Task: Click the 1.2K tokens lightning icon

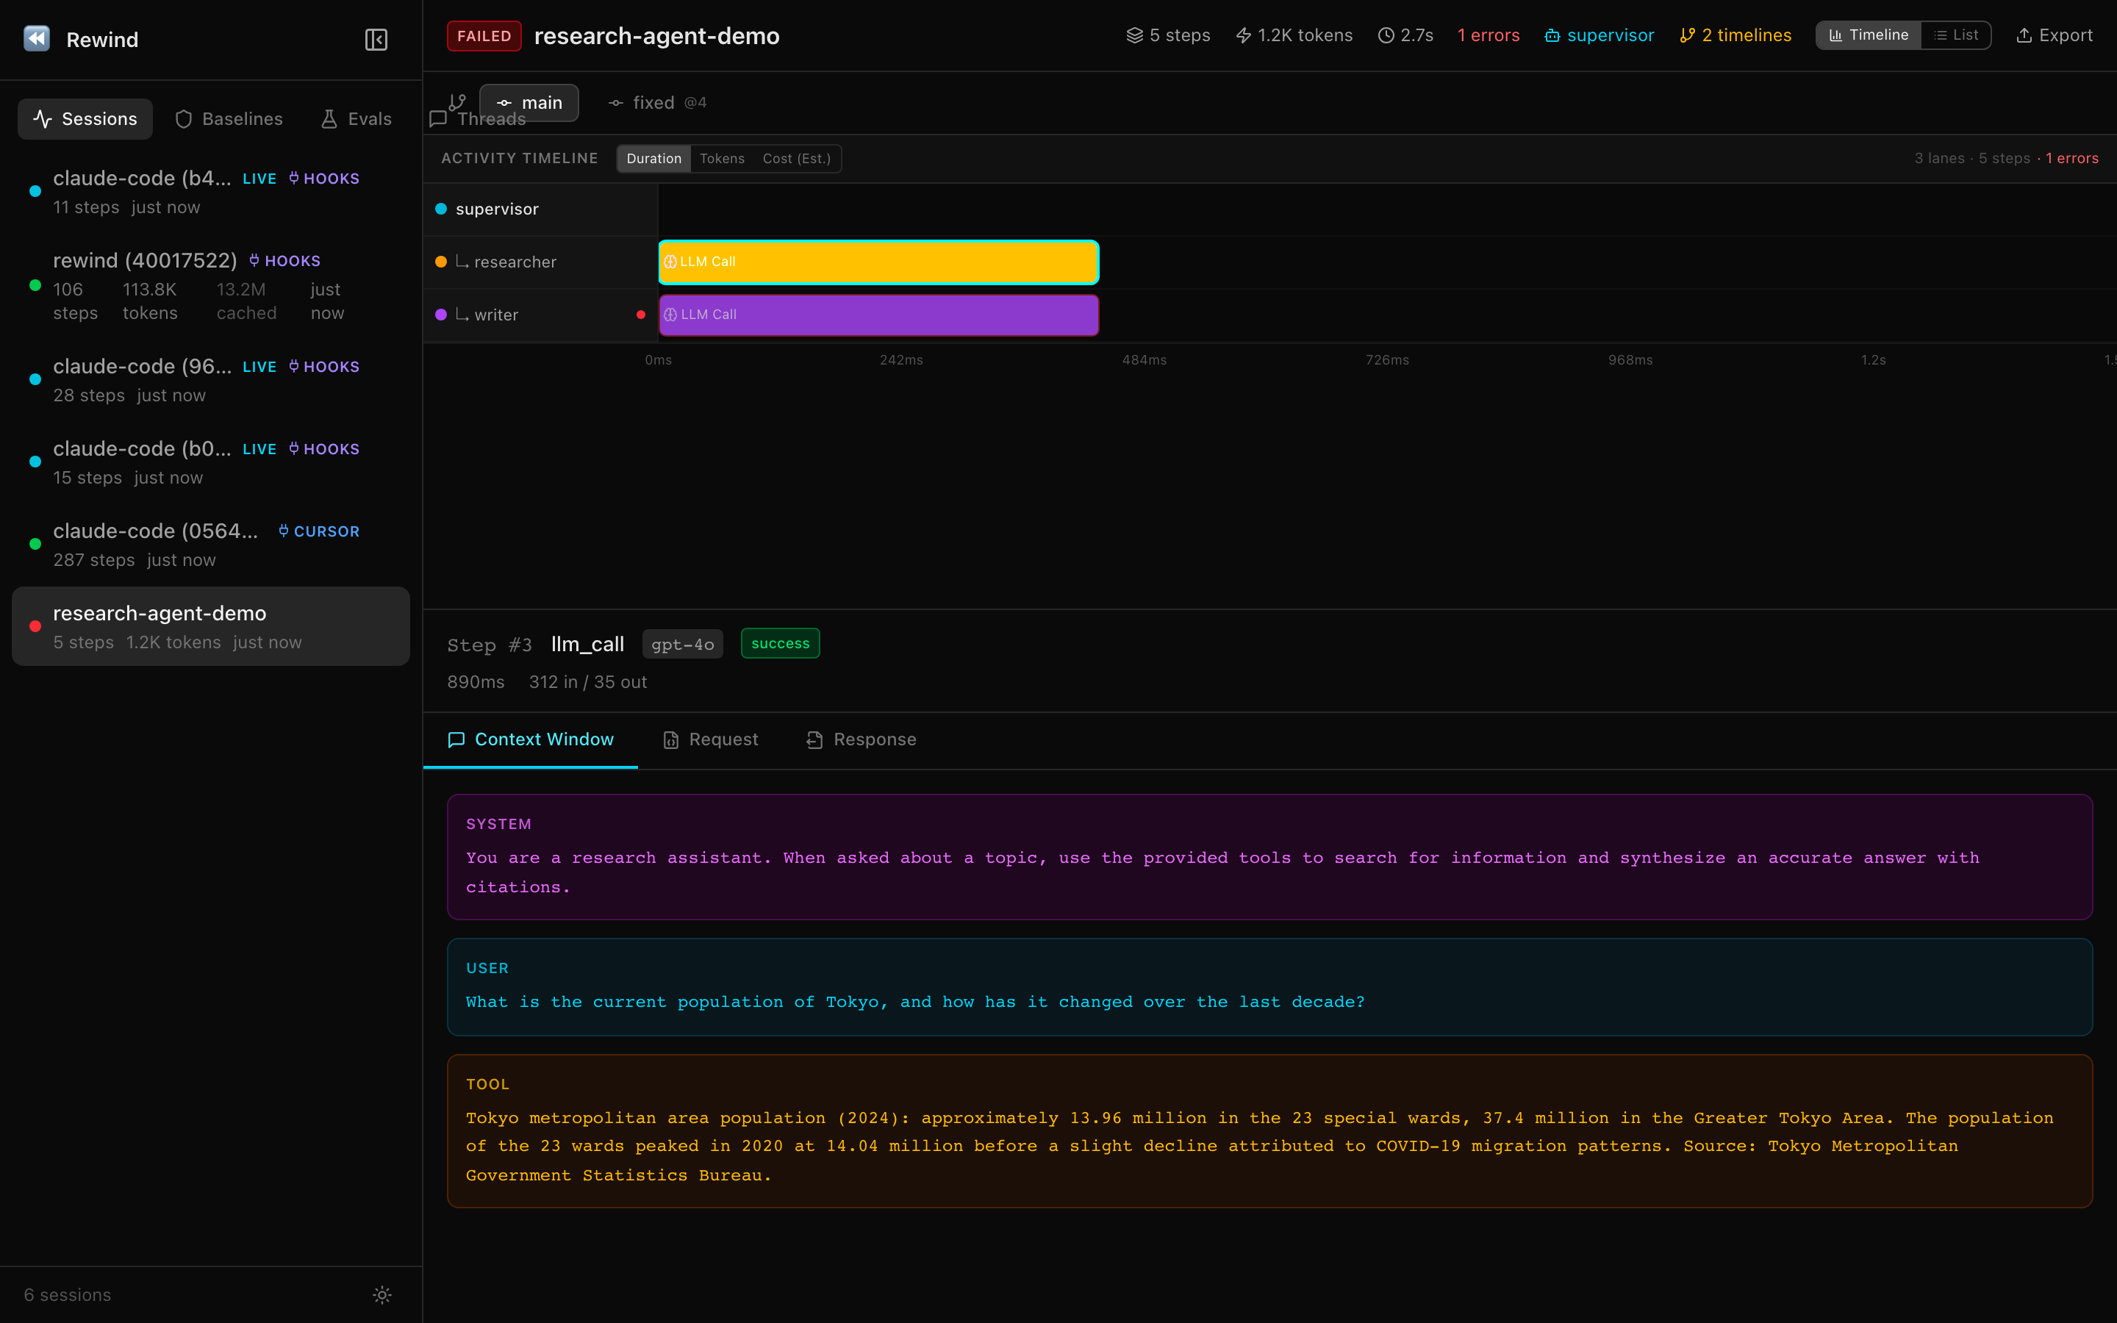Action: 1243,36
